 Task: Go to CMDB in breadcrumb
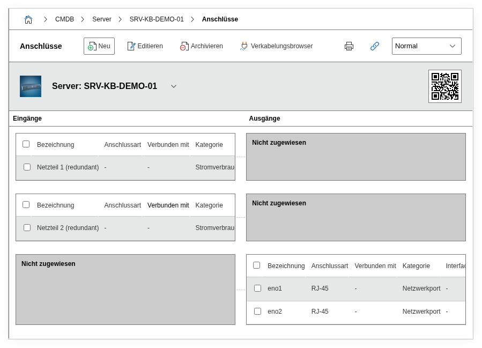(x=64, y=19)
